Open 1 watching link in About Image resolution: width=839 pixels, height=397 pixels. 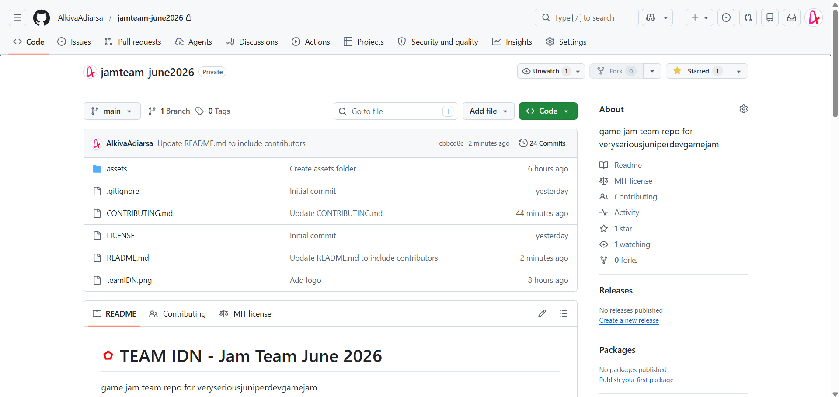coord(632,244)
